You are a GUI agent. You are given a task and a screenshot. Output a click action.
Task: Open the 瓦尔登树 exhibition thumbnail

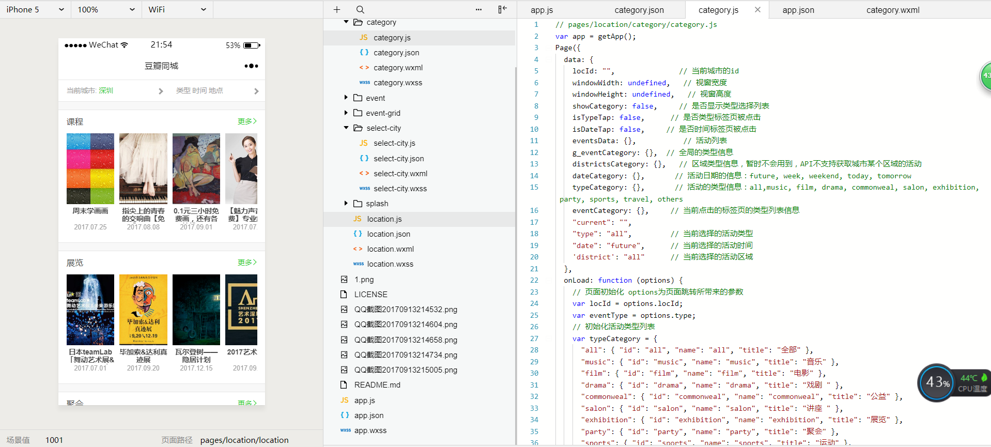(196, 310)
